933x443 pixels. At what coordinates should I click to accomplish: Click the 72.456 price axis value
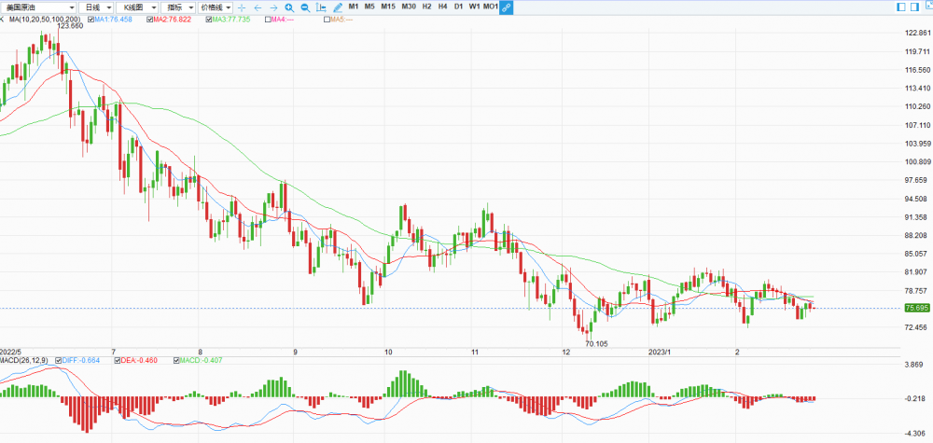coord(917,327)
